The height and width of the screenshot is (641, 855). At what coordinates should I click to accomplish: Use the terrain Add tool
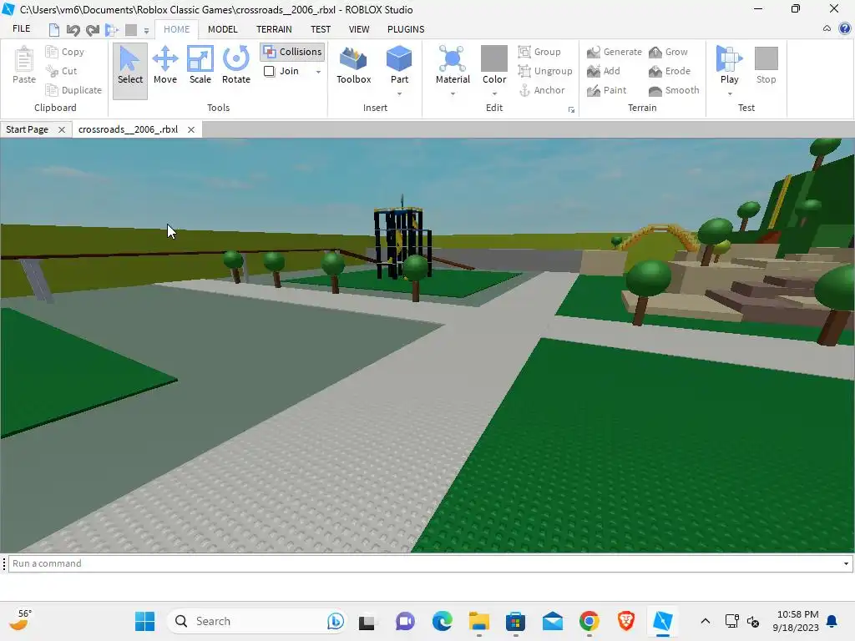[x=604, y=71]
